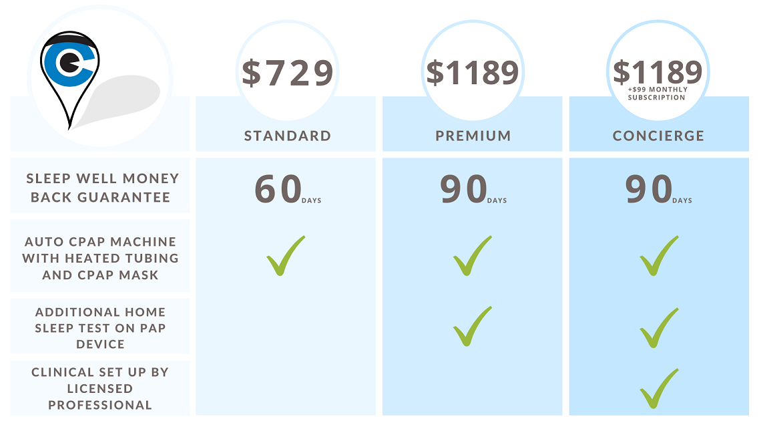Choose the STANDARD plan heading

287,136
